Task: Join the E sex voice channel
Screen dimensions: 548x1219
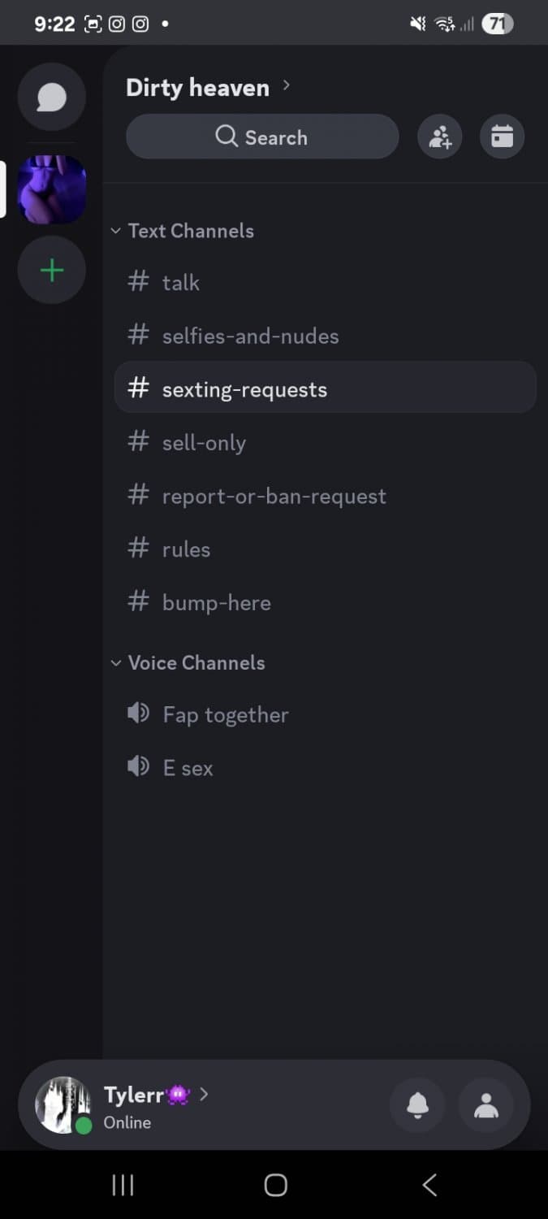Action: (x=188, y=767)
